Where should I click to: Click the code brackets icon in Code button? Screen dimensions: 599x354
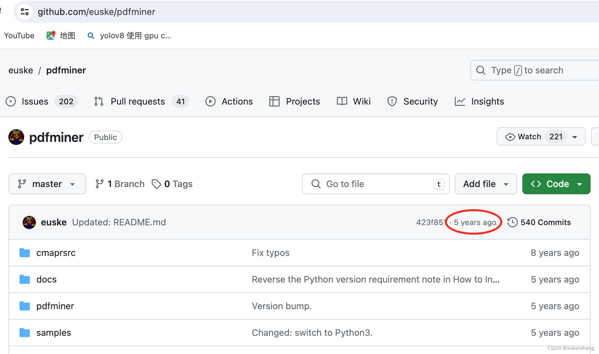[536, 184]
